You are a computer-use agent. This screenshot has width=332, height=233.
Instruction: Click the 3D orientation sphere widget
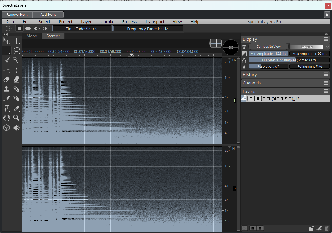[231, 47]
